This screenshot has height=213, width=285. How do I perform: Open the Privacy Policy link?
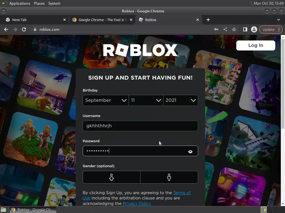tap(137, 204)
